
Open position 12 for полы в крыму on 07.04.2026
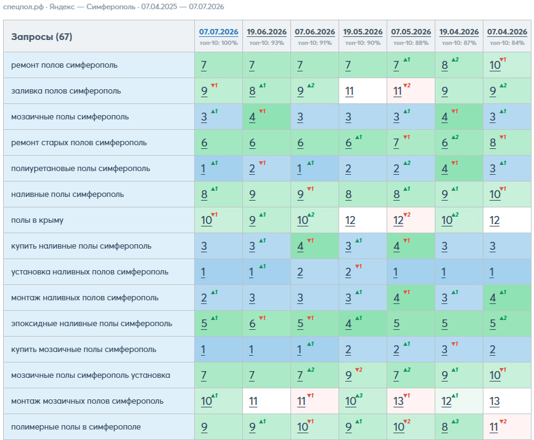(495, 220)
